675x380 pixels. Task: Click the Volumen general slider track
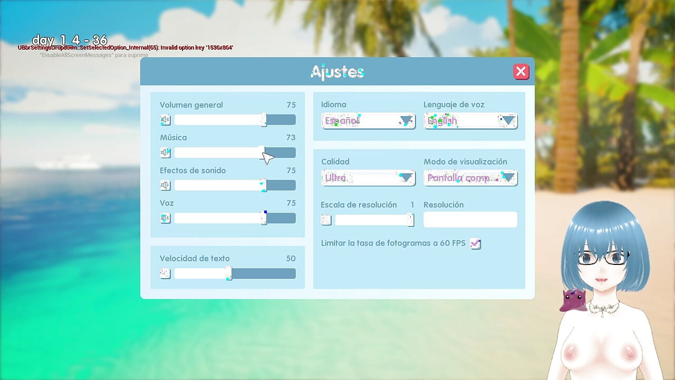(235, 120)
